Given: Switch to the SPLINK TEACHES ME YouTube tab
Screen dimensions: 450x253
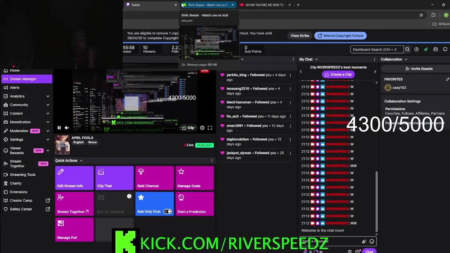Looking at the screenshot, I should coord(265,5).
